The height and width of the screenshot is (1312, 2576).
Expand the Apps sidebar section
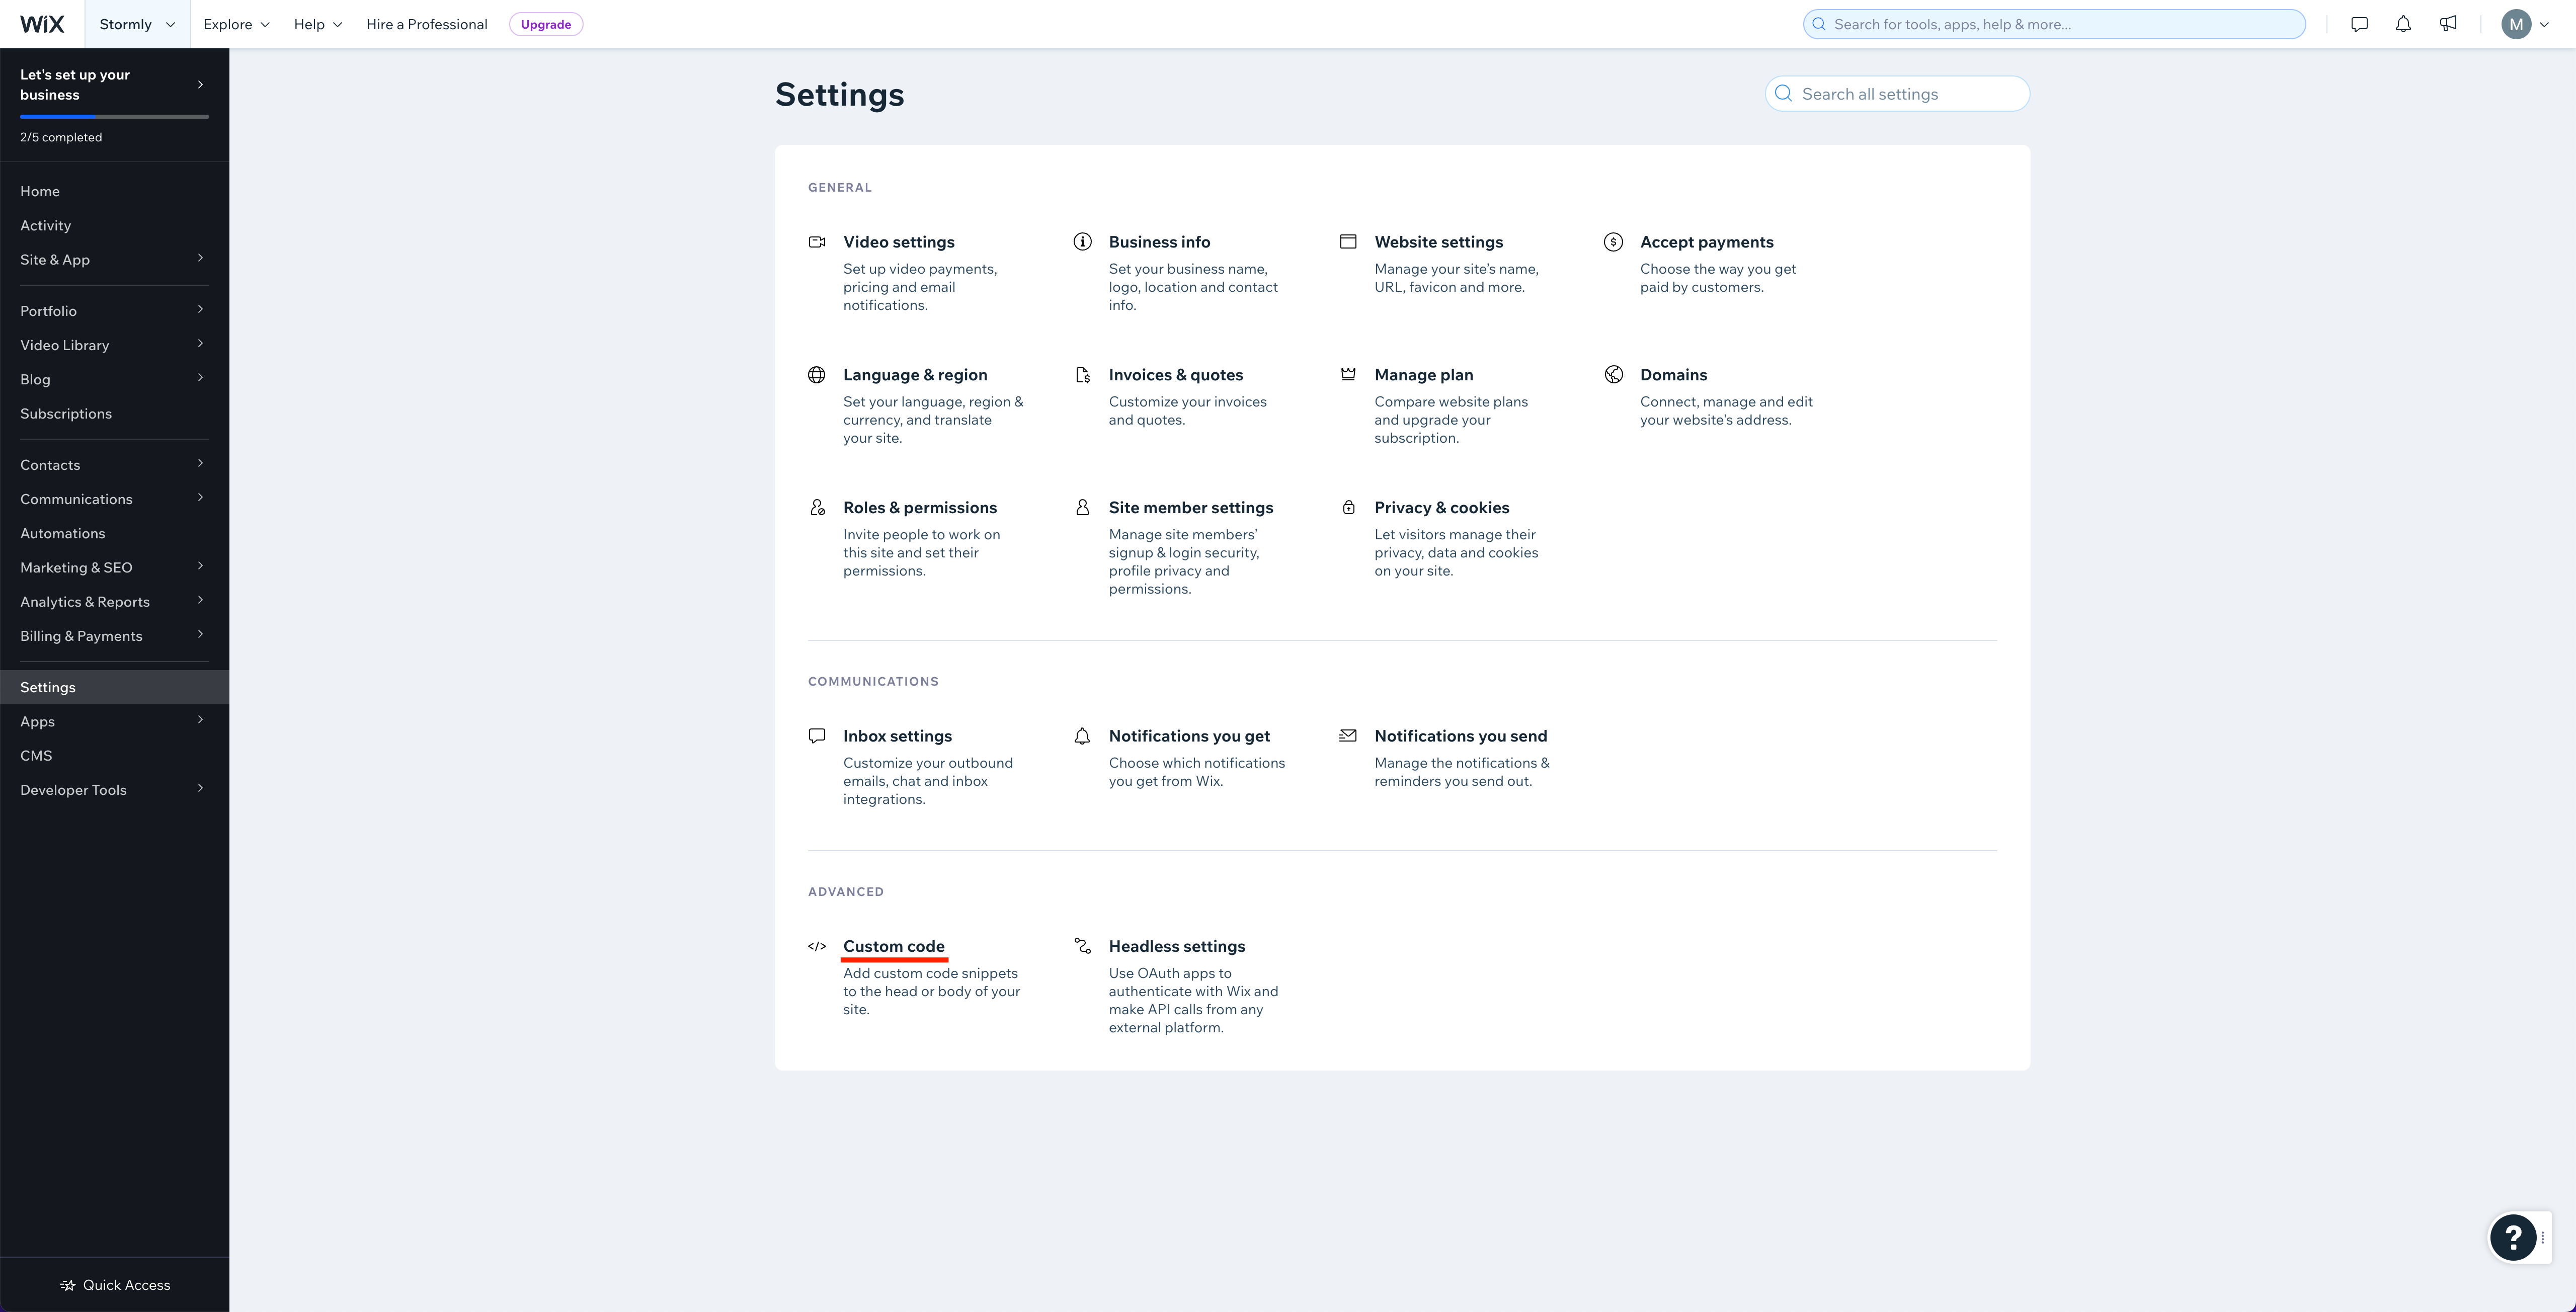click(114, 721)
